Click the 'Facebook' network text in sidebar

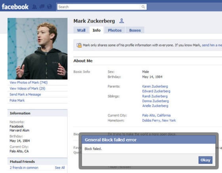pos(17,126)
